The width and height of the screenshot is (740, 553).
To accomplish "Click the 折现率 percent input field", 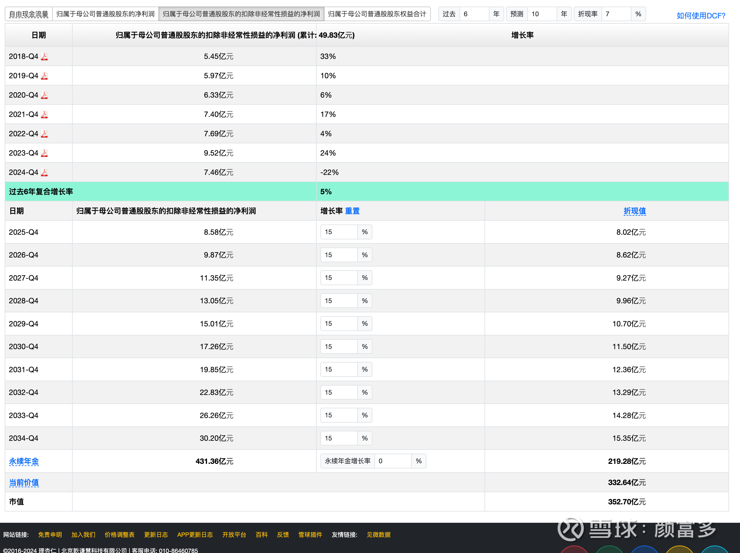I will (616, 14).
